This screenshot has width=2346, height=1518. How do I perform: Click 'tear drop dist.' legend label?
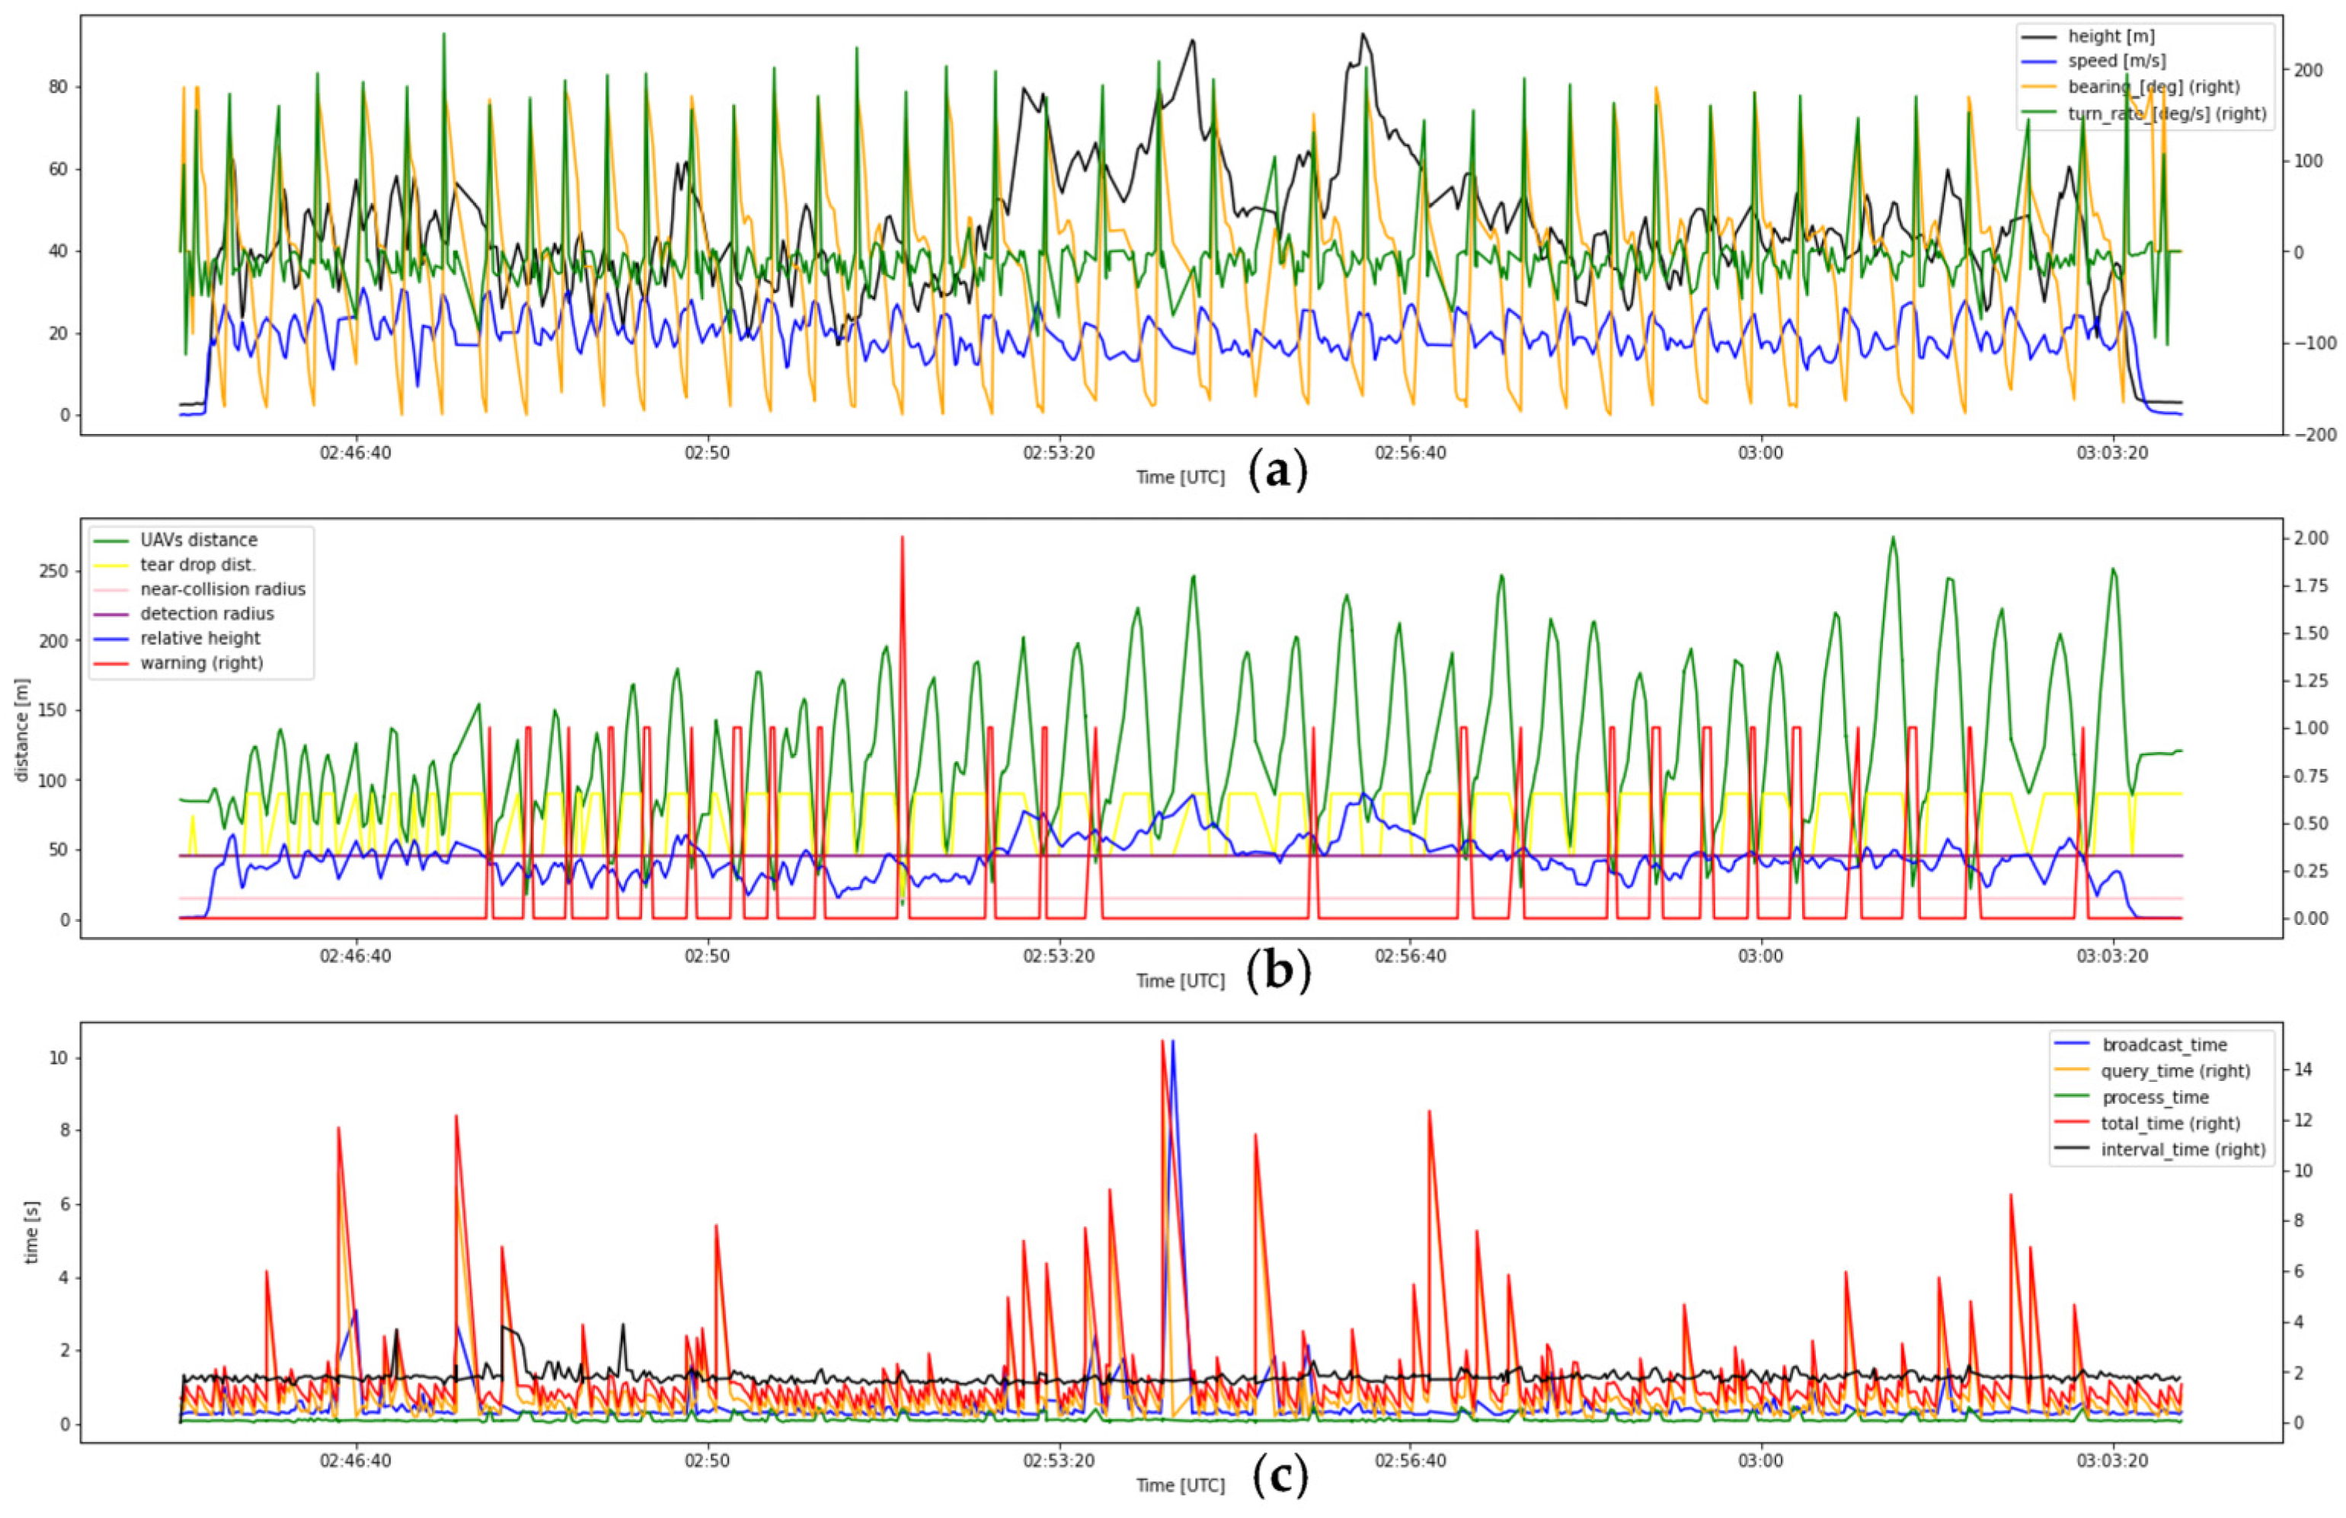[x=197, y=564]
